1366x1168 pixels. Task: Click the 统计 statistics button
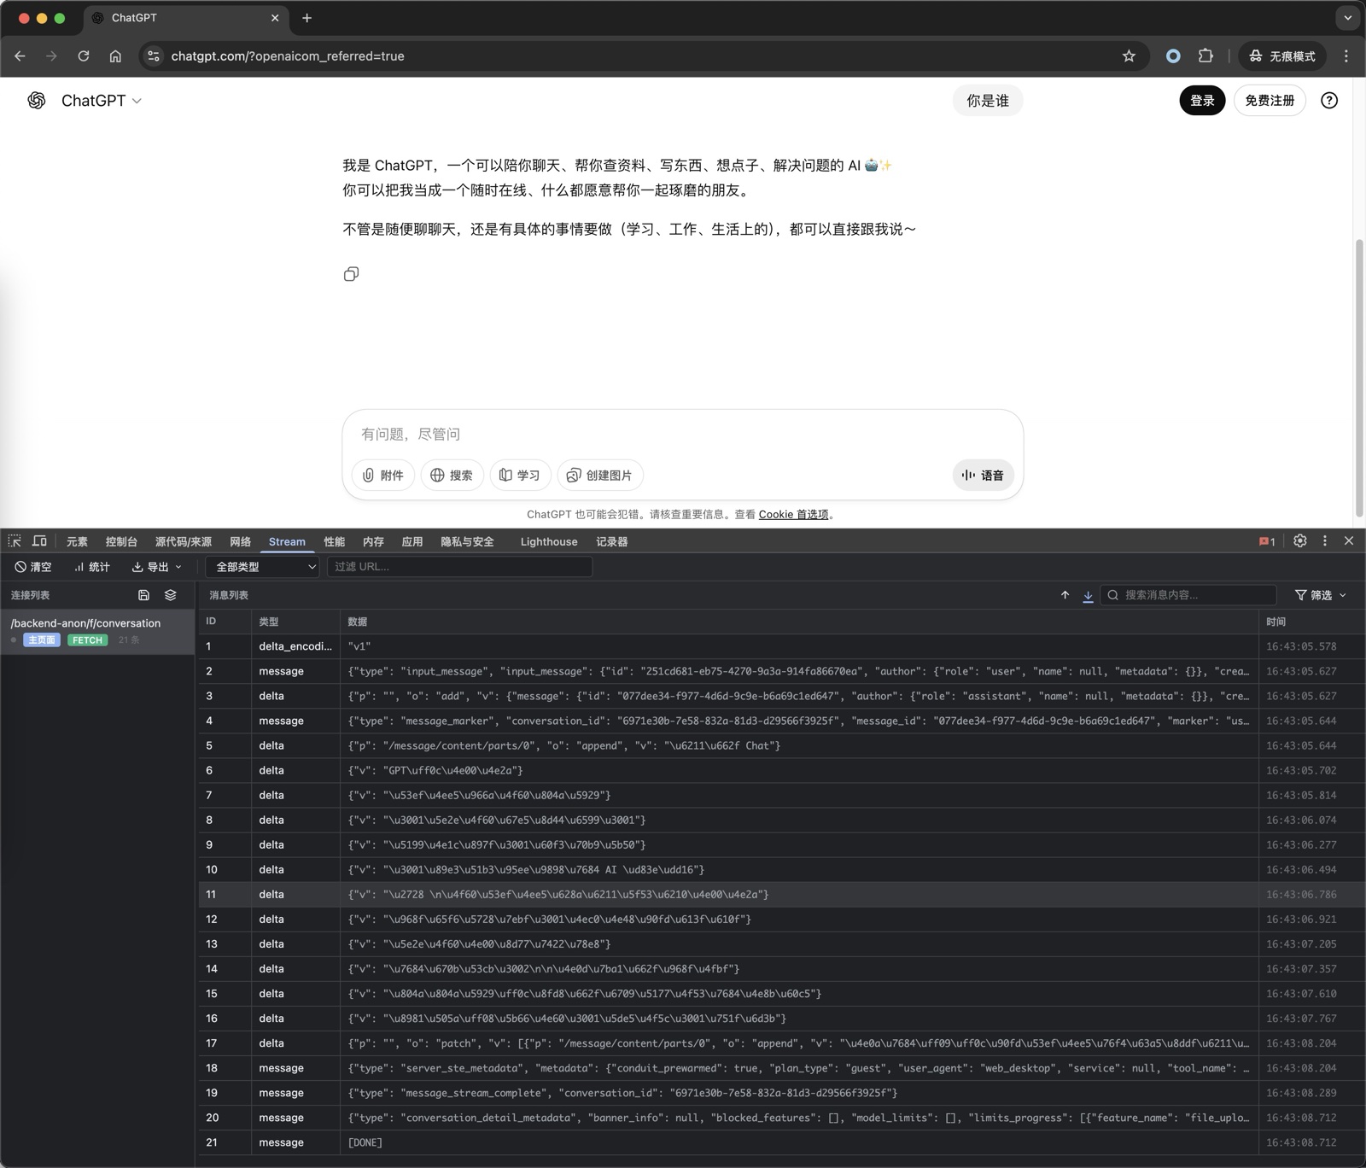(91, 567)
